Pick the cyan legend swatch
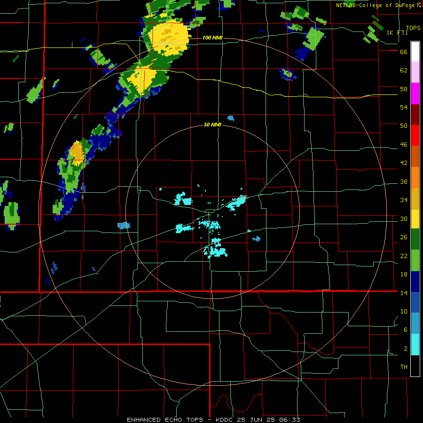Image resolution: width=423 pixels, height=423 pixels. pos(415,345)
